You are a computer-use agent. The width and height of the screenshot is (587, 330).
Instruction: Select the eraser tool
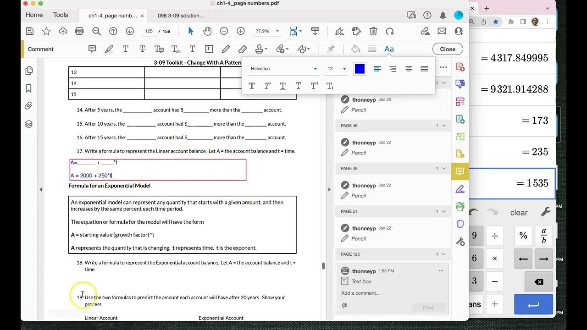[x=243, y=49]
